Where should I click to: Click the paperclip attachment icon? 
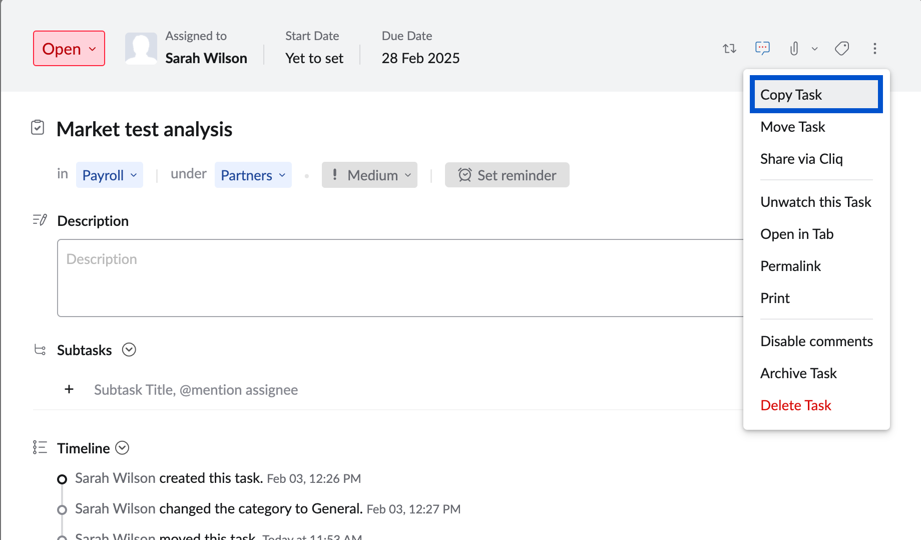794,49
